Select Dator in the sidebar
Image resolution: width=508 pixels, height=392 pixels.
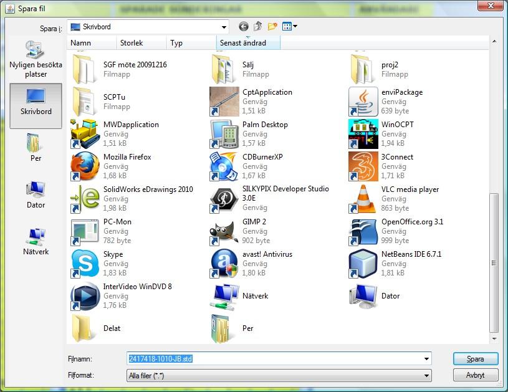[36, 194]
